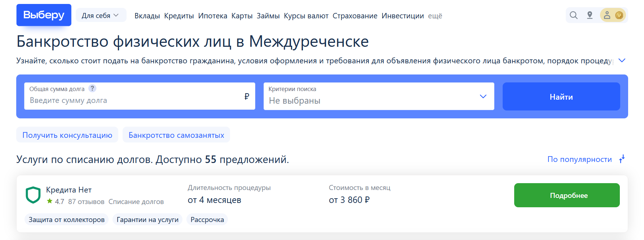The image size is (644, 240).
Task: Show more menu items via ещё
Action: (x=435, y=16)
